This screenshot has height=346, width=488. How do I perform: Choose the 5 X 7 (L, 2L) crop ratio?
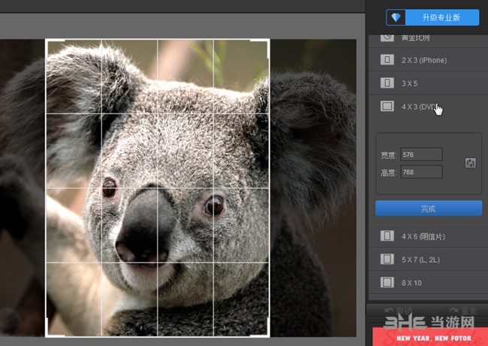(x=428, y=260)
